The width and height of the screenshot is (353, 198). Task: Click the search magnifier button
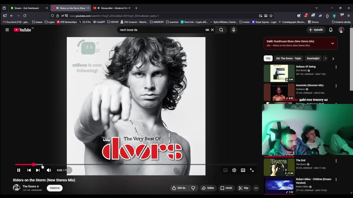pyautogui.click(x=221, y=30)
